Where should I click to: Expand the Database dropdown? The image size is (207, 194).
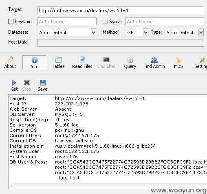[93, 33]
